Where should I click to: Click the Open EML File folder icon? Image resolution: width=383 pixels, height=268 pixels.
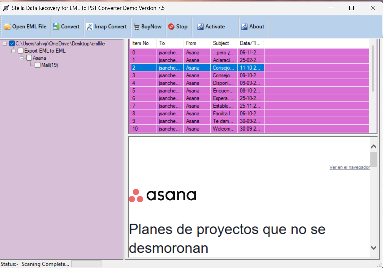tap(7, 27)
